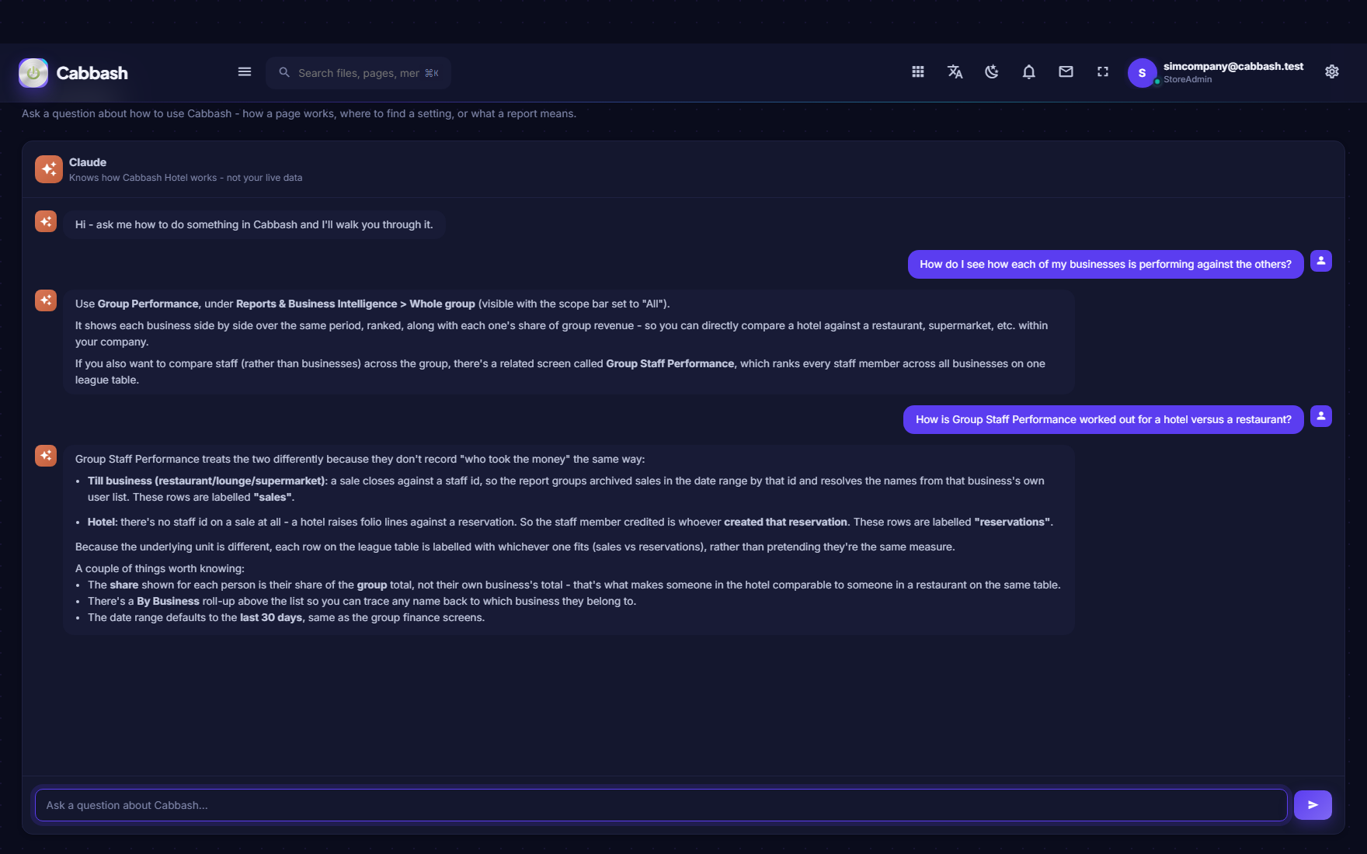1367x854 pixels.
Task: Toggle dark mode moon icon
Action: coord(992,72)
